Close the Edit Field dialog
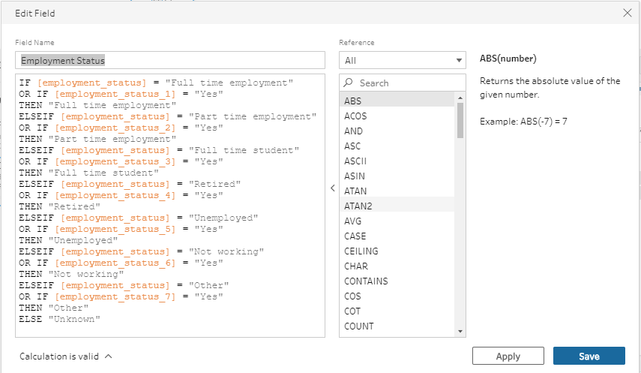Viewport: 641px width, 373px height. tap(627, 13)
